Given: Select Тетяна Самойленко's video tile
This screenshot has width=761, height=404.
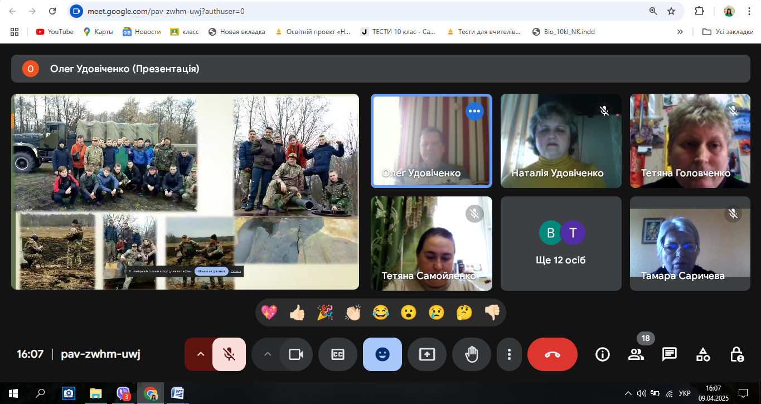Looking at the screenshot, I should [x=432, y=243].
